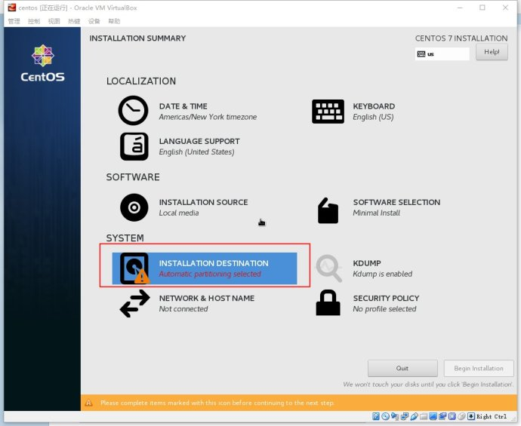Click the orange bar warning triangle icon
Screen dimensions: 521x426
pyautogui.click(x=88, y=403)
